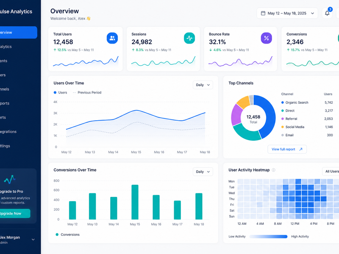Click the arrow icon in View full report
This screenshot has height=254, width=339.
pyautogui.click(x=301, y=149)
